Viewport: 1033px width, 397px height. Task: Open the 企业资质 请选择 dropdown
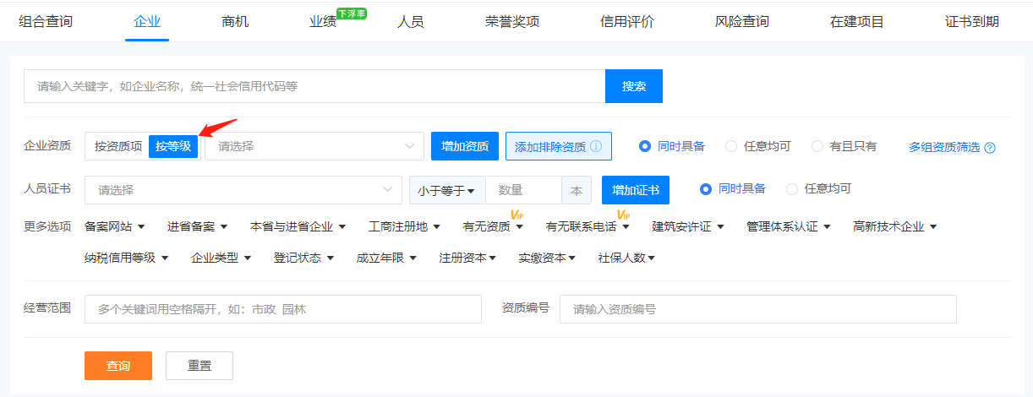click(x=314, y=146)
